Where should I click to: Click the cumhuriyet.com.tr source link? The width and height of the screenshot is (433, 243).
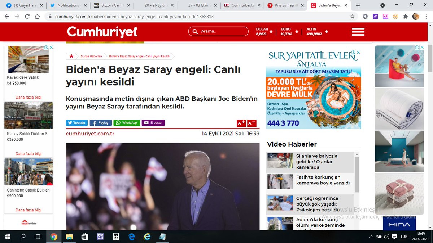click(x=90, y=134)
